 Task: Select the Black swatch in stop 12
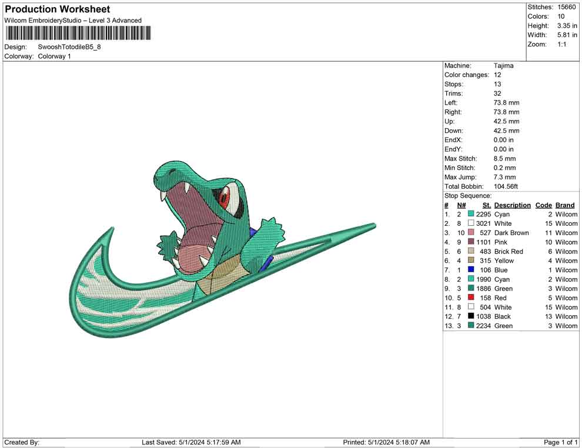471,316
